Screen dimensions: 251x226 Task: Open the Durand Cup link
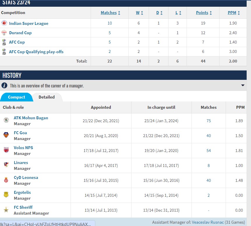point(20,33)
